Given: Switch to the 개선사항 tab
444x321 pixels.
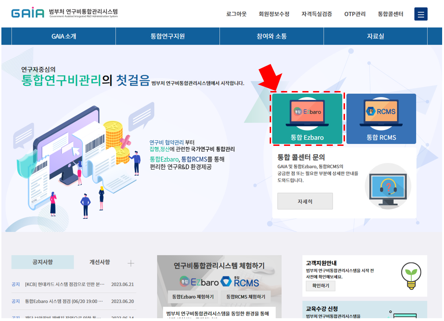Looking at the screenshot, I should pos(99,262).
